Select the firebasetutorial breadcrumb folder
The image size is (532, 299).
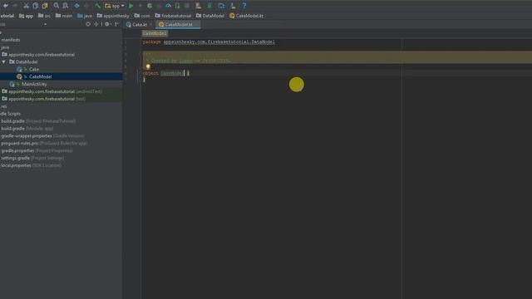(x=173, y=16)
